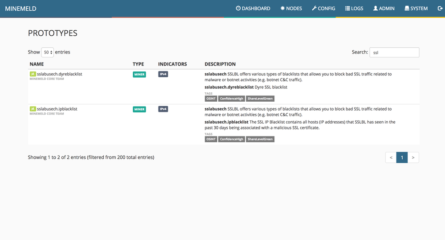Click the green icon beside sslabusech.ipblacklist
Screen dimensions: 445x240
pyautogui.click(x=33, y=109)
